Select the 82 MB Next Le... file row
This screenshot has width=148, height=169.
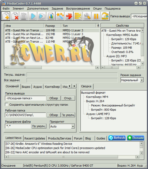coord(52,38)
